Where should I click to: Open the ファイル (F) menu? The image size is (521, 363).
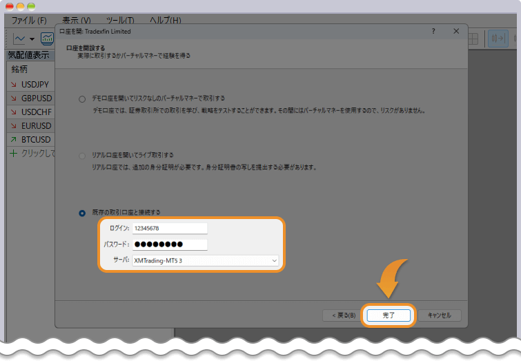(x=29, y=21)
